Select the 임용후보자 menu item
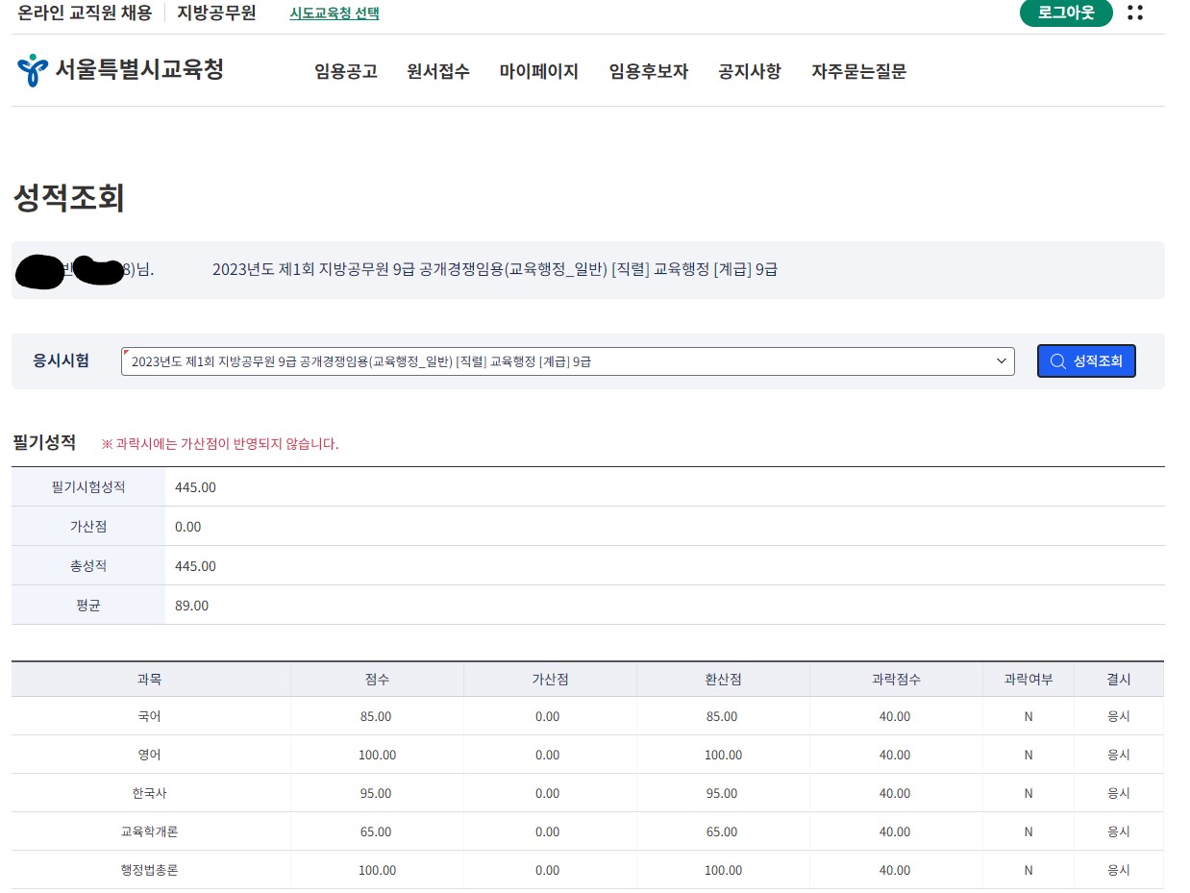The height and width of the screenshot is (893, 1190). tap(648, 71)
